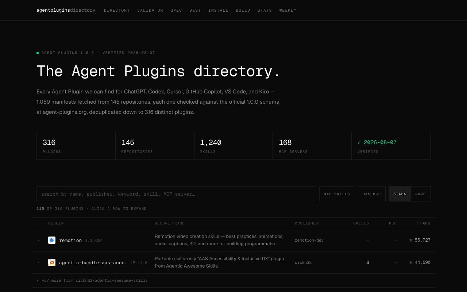This screenshot has height=292, width=467.
Task: Click "The Agent Plugins directory." heading
Action: click(158, 71)
